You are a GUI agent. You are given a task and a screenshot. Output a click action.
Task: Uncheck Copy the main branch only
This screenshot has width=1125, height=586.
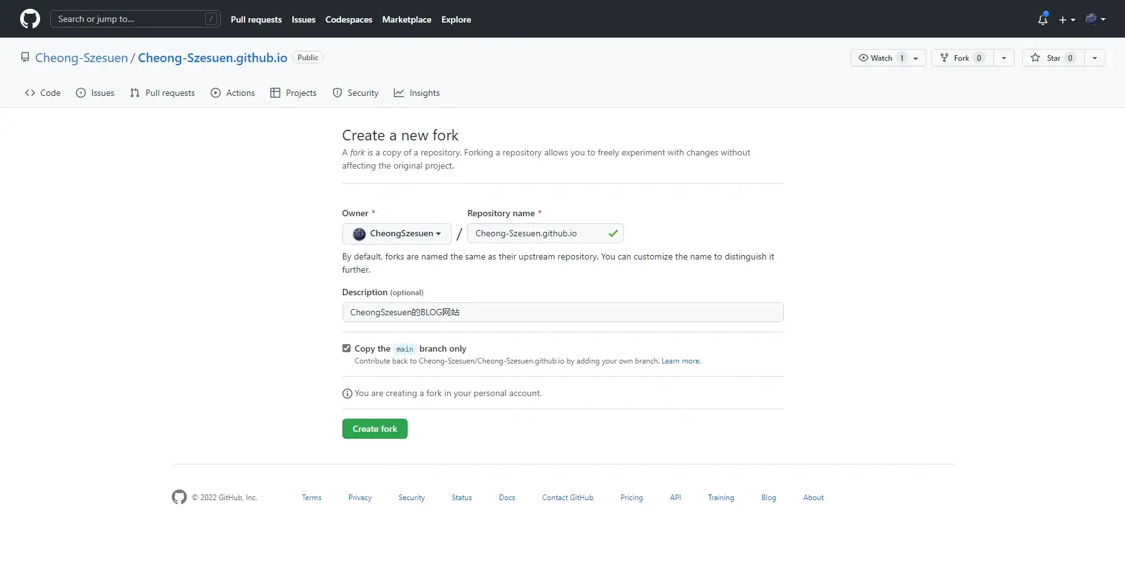pyautogui.click(x=347, y=348)
